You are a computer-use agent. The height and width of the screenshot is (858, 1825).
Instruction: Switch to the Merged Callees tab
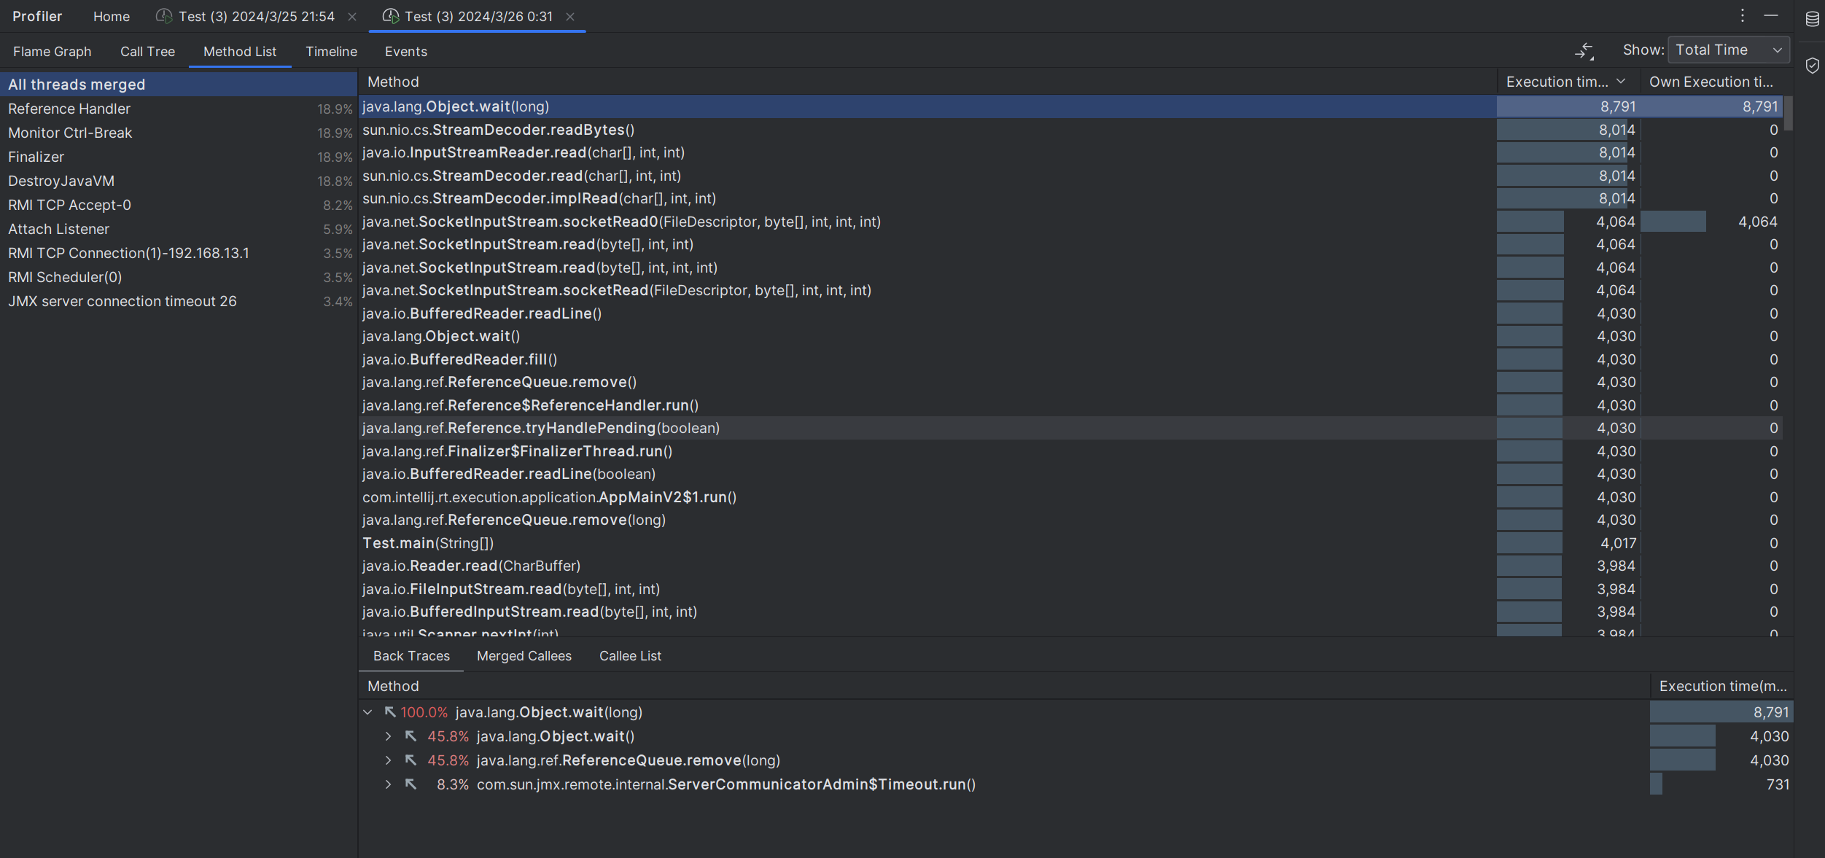point(524,656)
